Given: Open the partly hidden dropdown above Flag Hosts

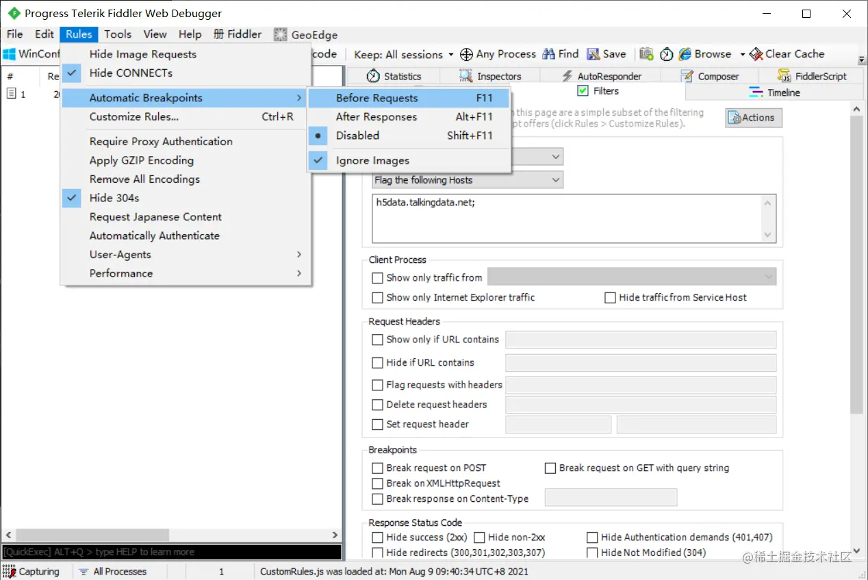Looking at the screenshot, I should point(555,157).
